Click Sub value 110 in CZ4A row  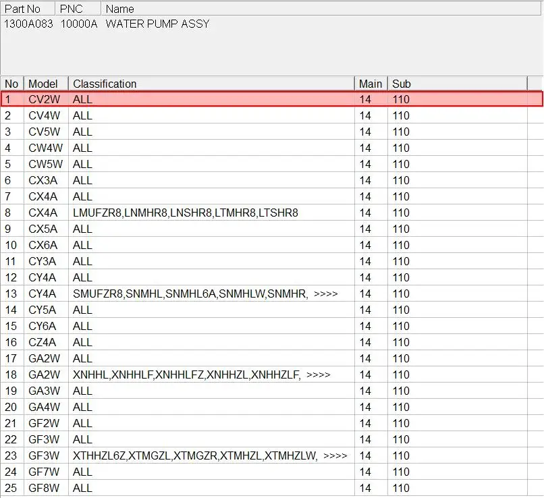tap(401, 342)
